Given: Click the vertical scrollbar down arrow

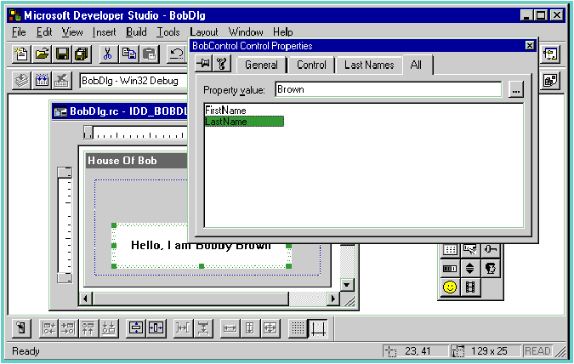Looking at the screenshot, I should coord(346,285).
